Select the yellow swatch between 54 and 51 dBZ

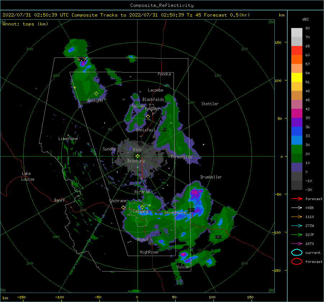tap(297, 77)
